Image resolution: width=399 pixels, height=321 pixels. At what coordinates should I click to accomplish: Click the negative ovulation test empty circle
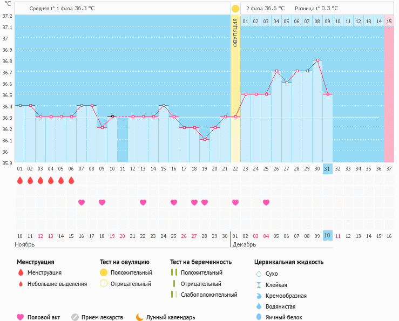pos(104,284)
